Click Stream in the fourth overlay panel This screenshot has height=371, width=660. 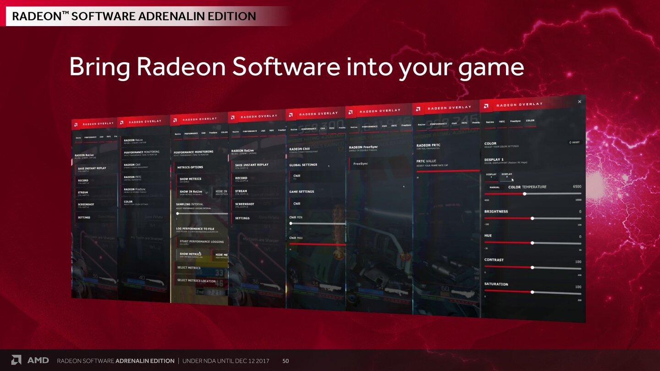pyautogui.click(x=258, y=192)
